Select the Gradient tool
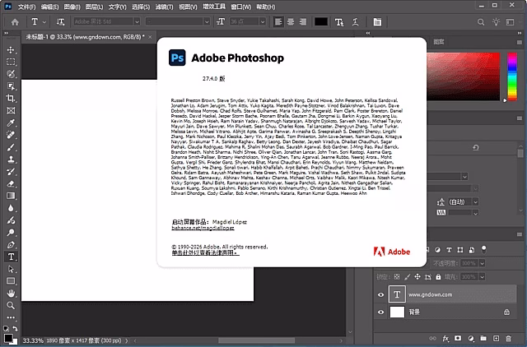 11,196
